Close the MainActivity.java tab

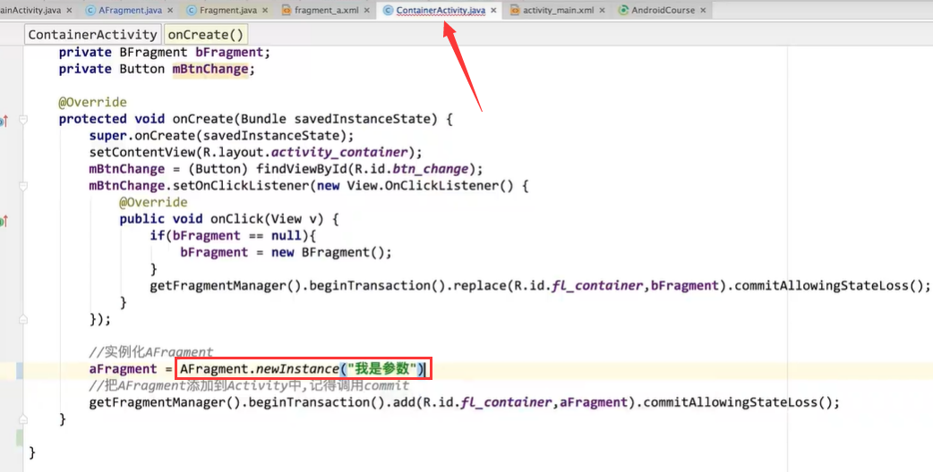[x=70, y=10]
